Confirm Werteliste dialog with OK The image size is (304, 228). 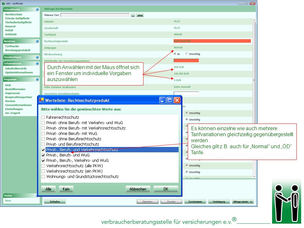[166, 189]
